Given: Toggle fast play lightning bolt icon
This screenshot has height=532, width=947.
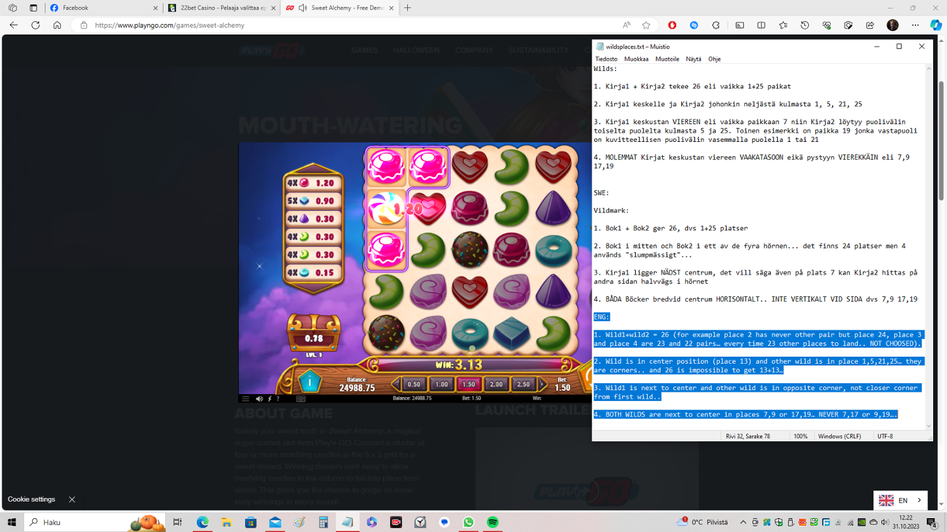Looking at the screenshot, I should 270,398.
